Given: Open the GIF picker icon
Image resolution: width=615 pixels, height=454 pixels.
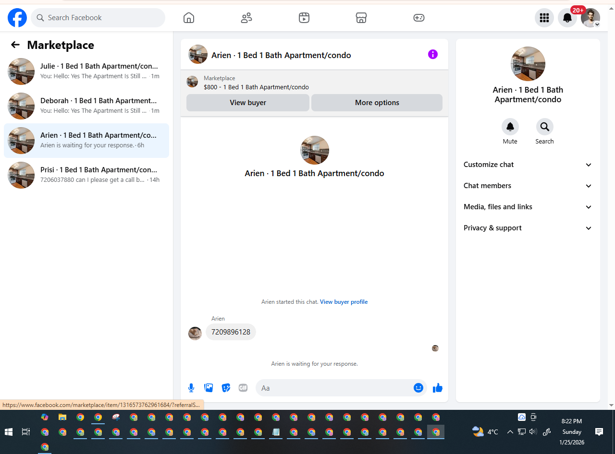Looking at the screenshot, I should [243, 388].
